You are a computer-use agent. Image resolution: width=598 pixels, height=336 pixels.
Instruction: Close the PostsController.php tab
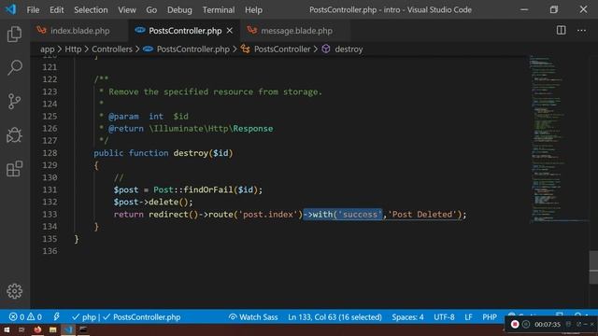(x=230, y=31)
